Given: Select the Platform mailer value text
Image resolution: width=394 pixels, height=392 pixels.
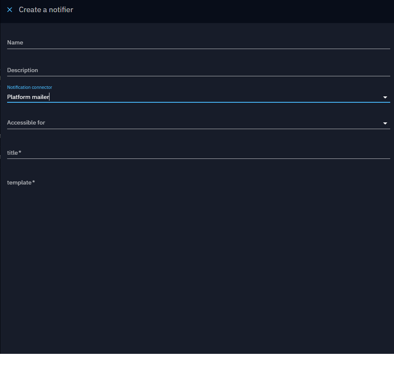Looking at the screenshot, I should (x=28, y=97).
